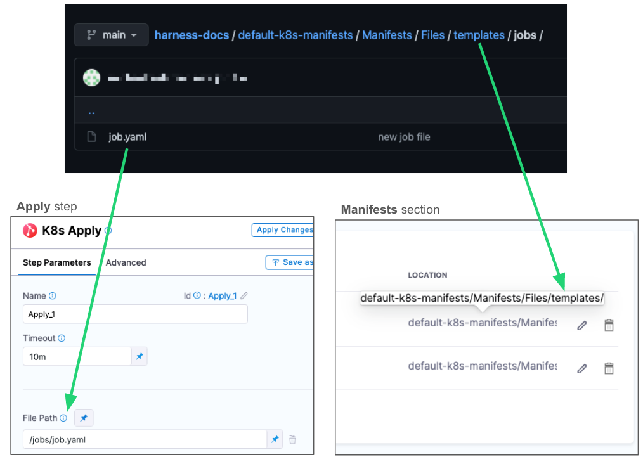Click the Apply Changes button
The height and width of the screenshot is (464, 643).
pos(283,230)
